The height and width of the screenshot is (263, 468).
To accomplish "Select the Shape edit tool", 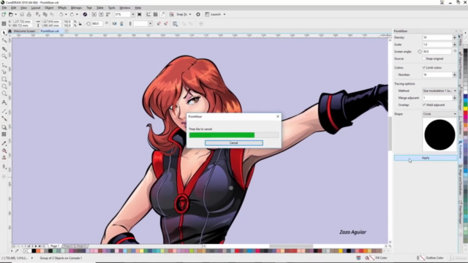I will (4, 41).
